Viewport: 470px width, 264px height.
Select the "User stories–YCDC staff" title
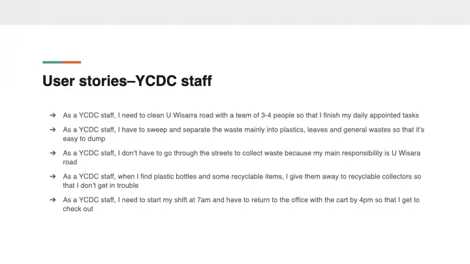(x=127, y=81)
